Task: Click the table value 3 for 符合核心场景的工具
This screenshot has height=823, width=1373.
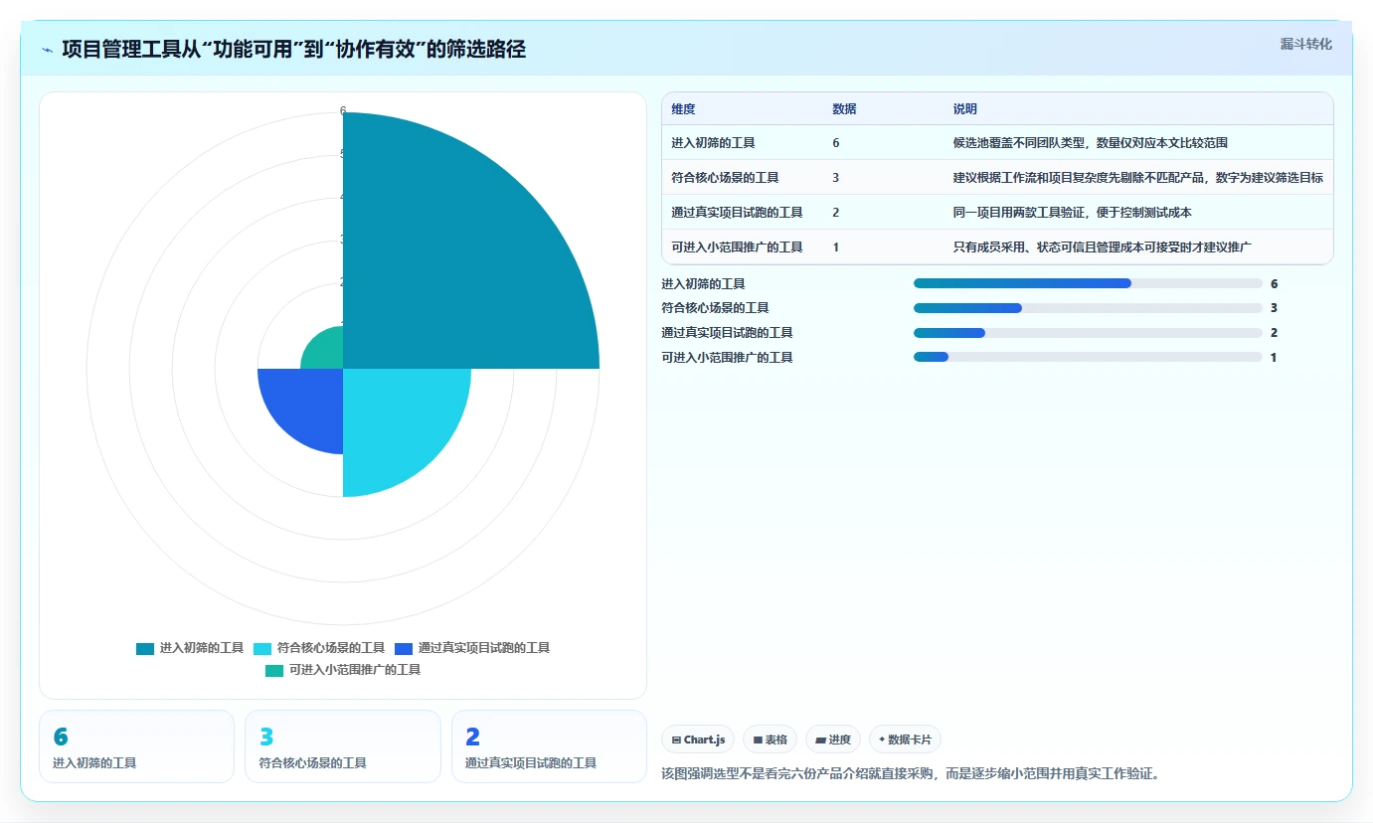Action: click(x=836, y=178)
